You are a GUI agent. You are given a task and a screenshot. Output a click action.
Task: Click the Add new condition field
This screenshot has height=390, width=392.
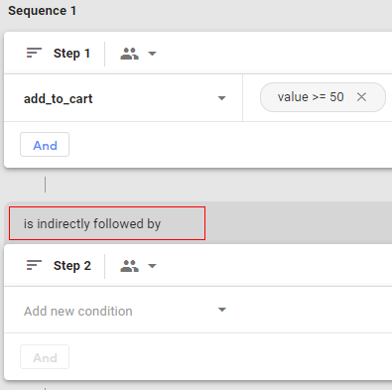(123, 310)
